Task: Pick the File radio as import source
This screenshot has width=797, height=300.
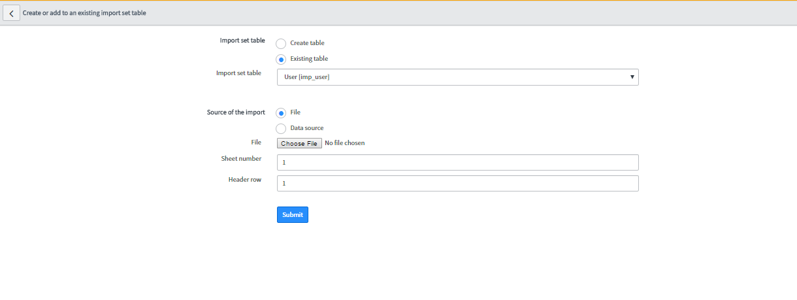Action: pos(281,113)
